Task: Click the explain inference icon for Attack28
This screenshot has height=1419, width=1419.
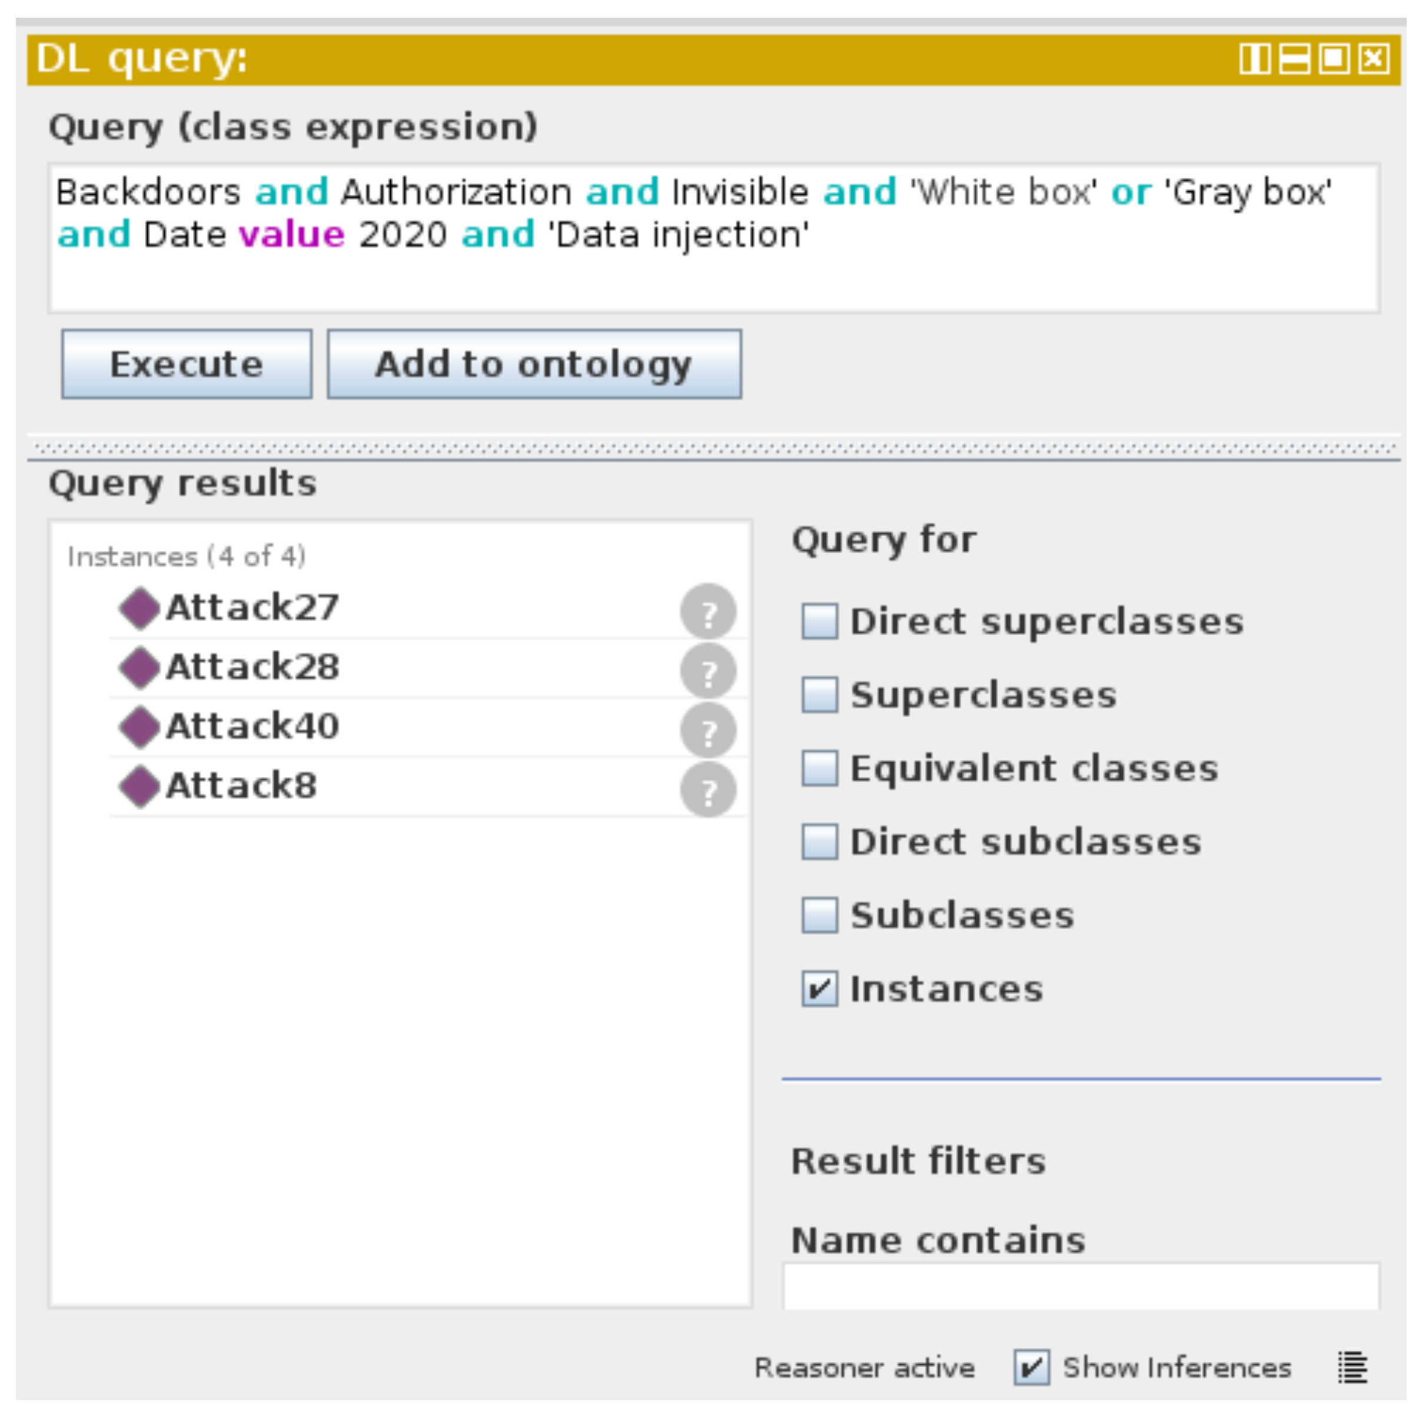Action: (x=708, y=670)
